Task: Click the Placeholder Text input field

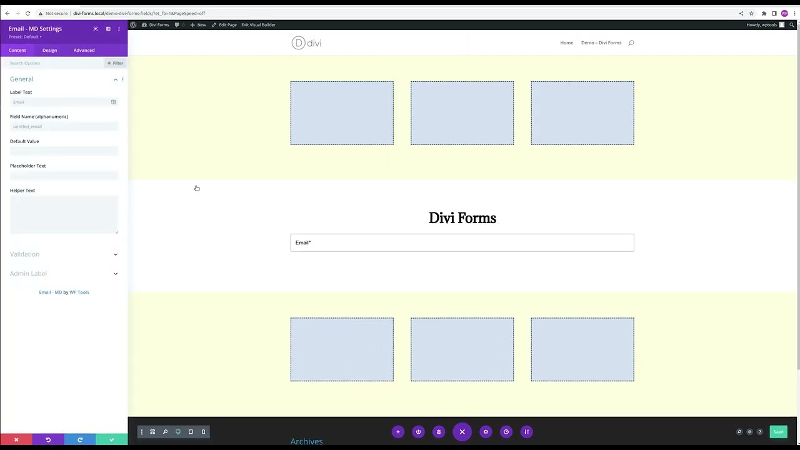Action: click(x=64, y=176)
